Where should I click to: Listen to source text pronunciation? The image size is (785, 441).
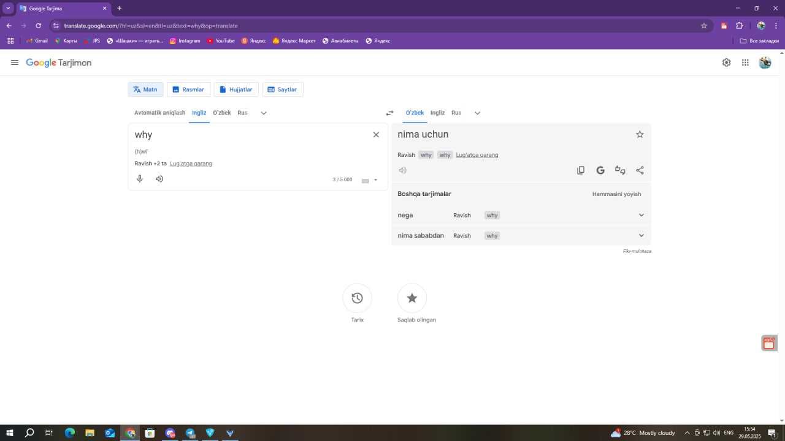tap(159, 179)
